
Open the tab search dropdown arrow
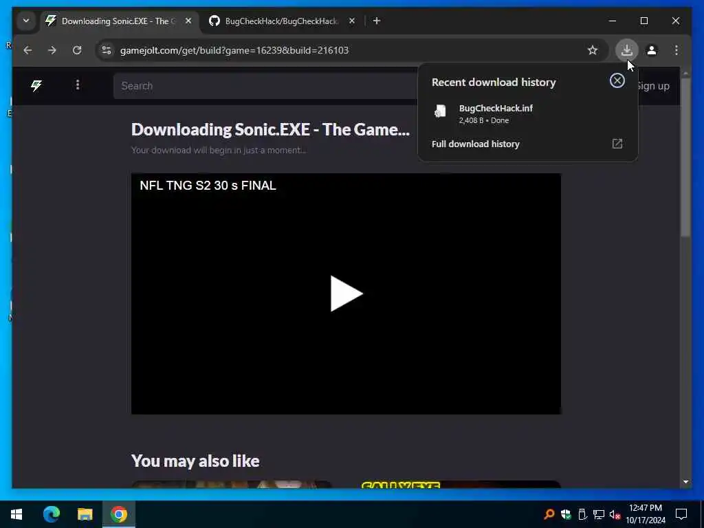pos(26,21)
